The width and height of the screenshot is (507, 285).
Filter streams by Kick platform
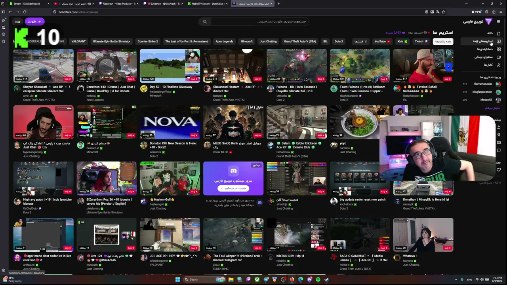click(402, 42)
